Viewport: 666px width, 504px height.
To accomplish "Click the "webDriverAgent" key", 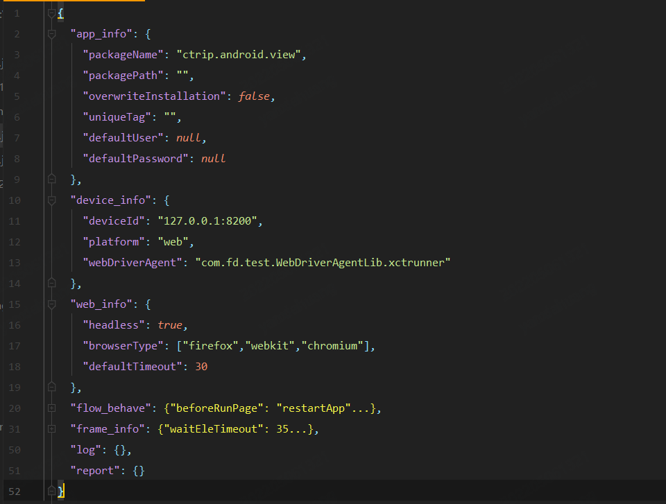I will point(133,263).
